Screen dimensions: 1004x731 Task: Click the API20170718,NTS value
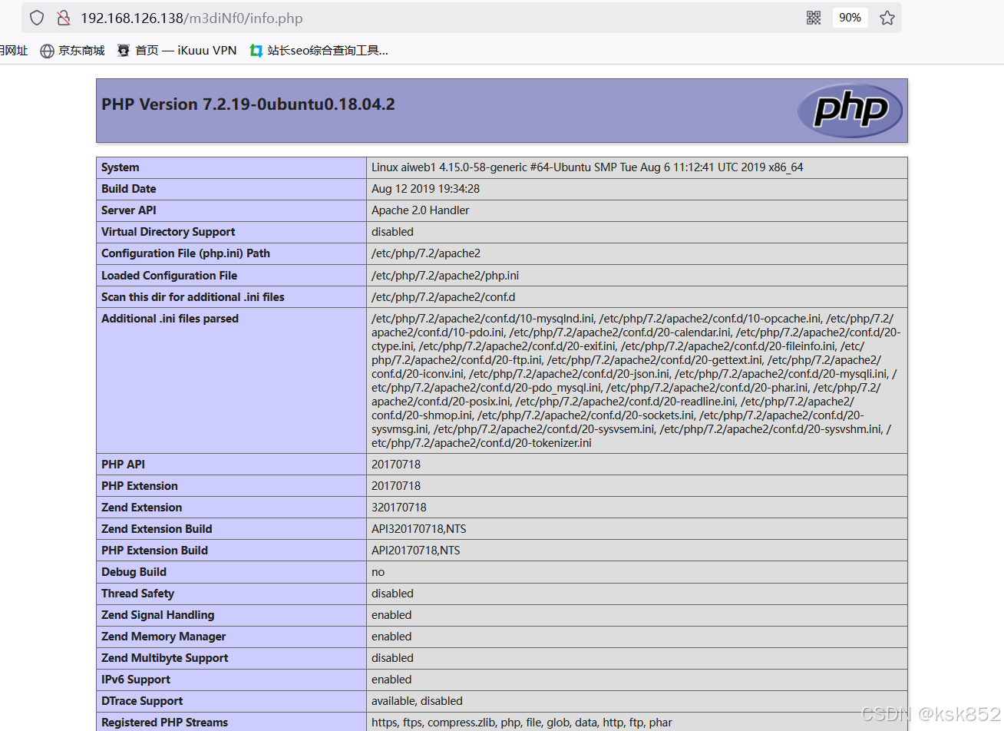tap(416, 551)
